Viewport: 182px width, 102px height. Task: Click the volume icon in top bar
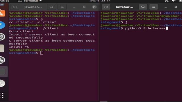[x=173, y=1]
